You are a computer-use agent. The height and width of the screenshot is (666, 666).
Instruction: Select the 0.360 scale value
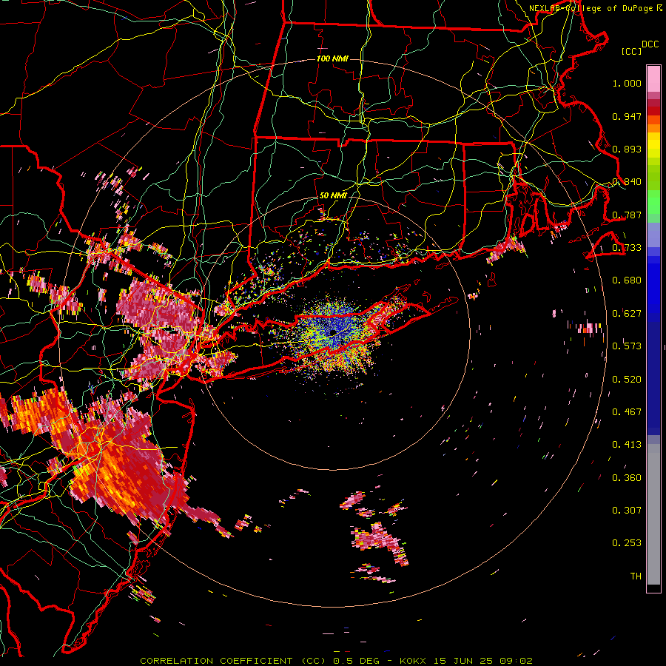pyautogui.click(x=627, y=478)
